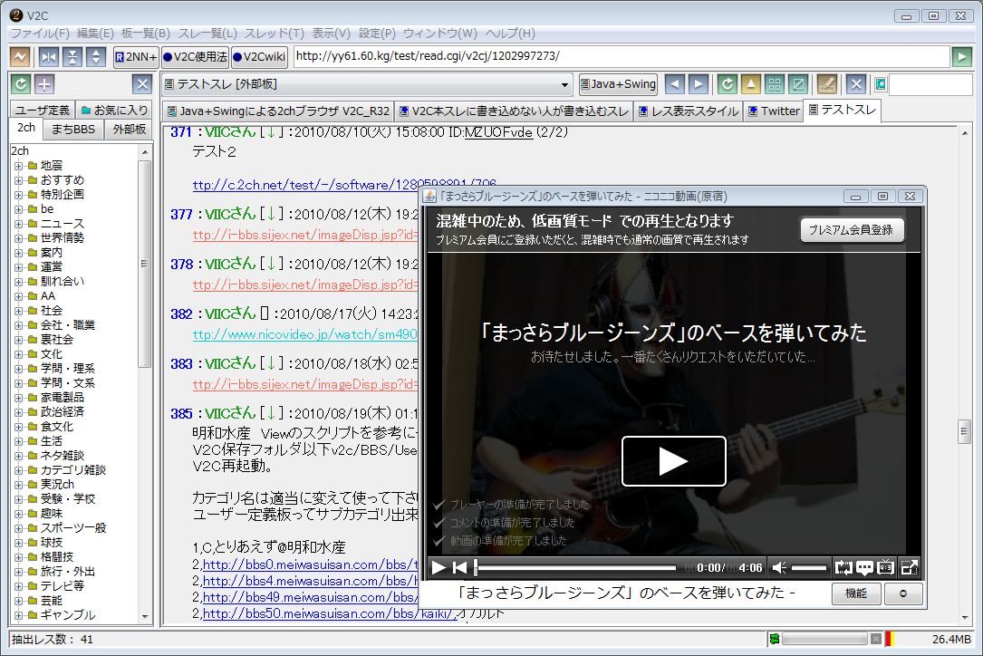Open the bbs0.meiwasuisan.com link

[308, 564]
